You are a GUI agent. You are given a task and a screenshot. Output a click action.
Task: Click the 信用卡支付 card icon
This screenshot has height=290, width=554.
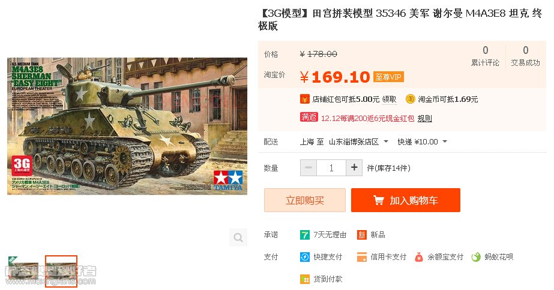[x=361, y=257]
